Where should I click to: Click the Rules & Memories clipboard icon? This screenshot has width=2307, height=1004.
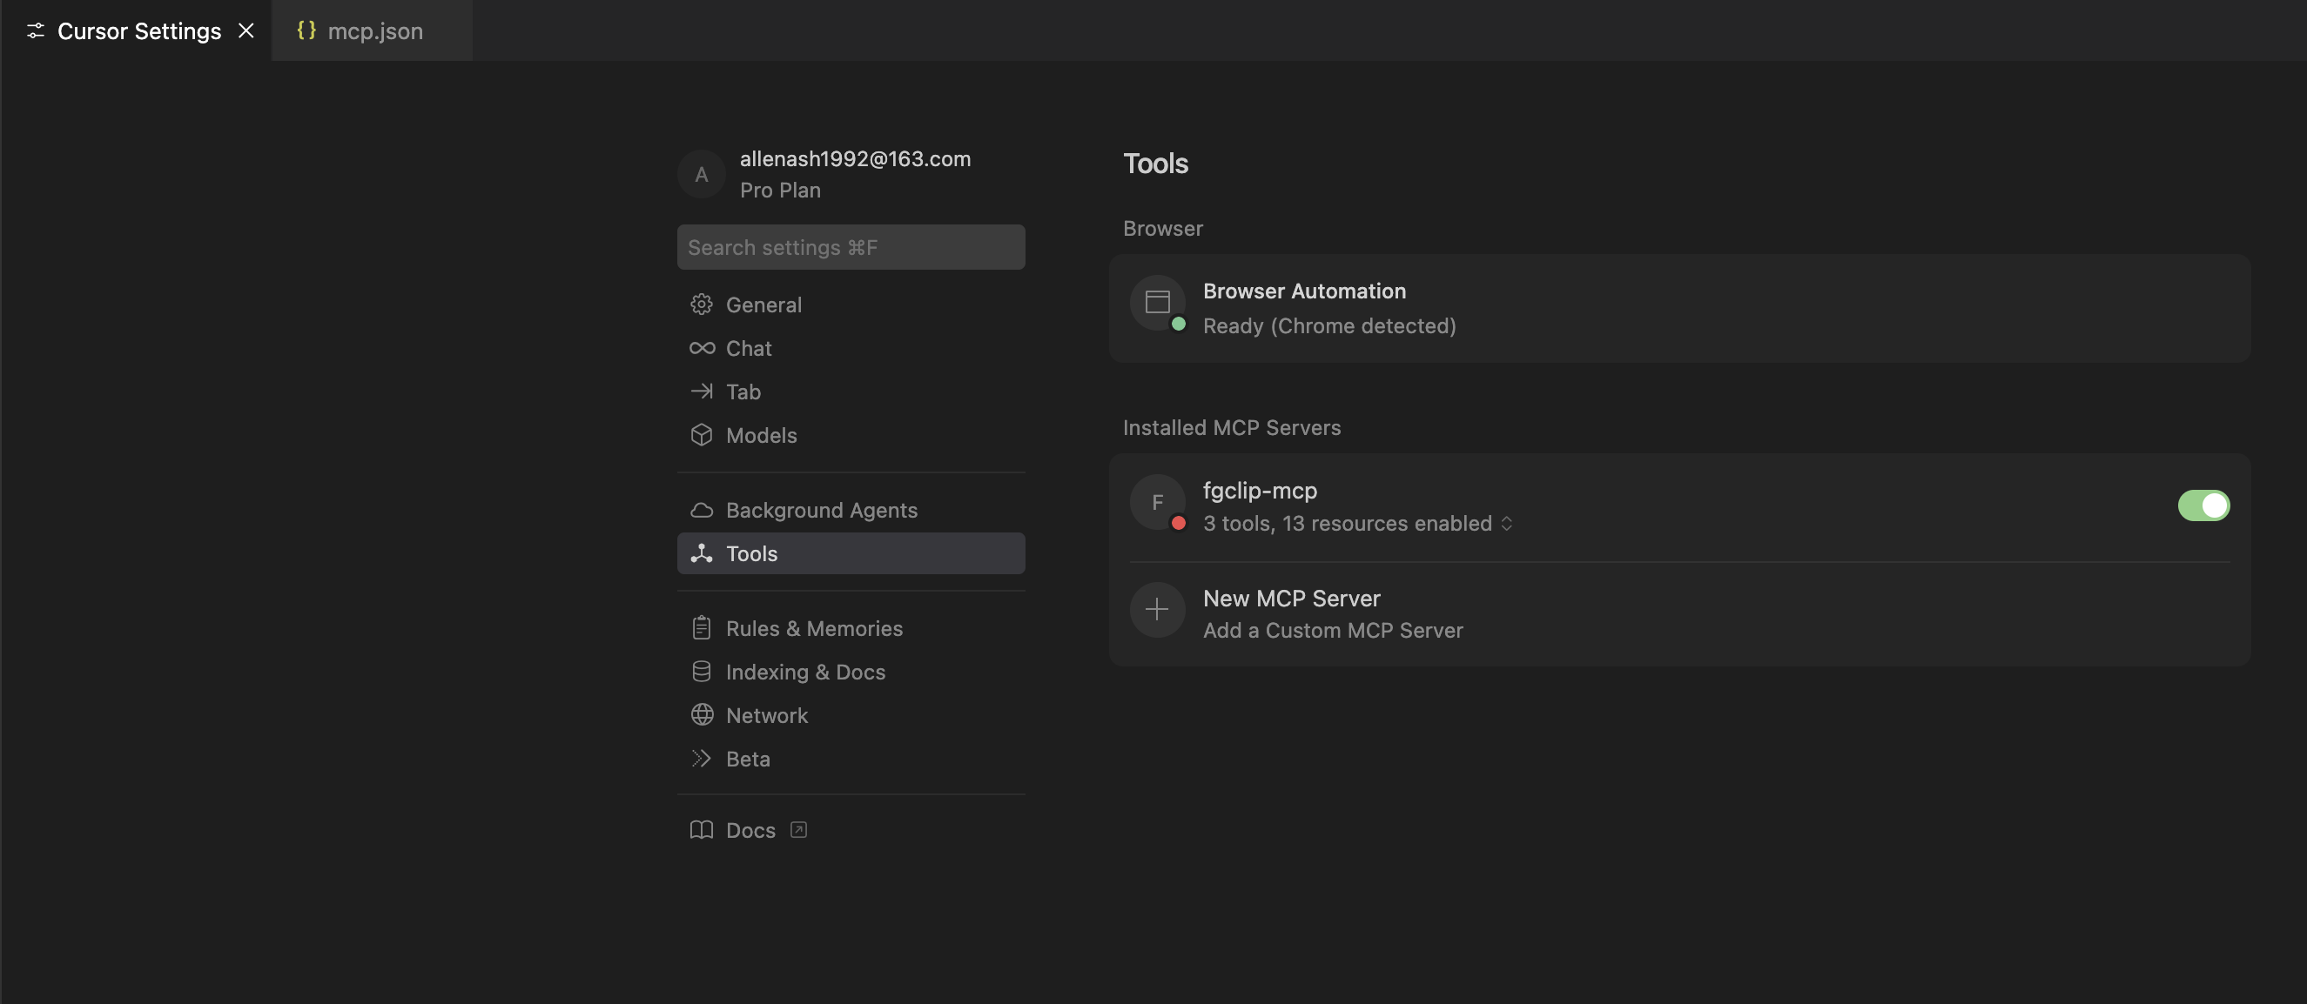point(701,628)
